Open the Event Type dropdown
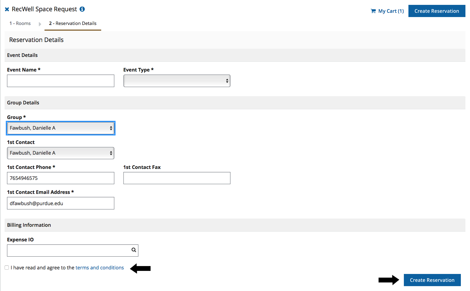Screen dimensions: 470x291 (x=177, y=81)
